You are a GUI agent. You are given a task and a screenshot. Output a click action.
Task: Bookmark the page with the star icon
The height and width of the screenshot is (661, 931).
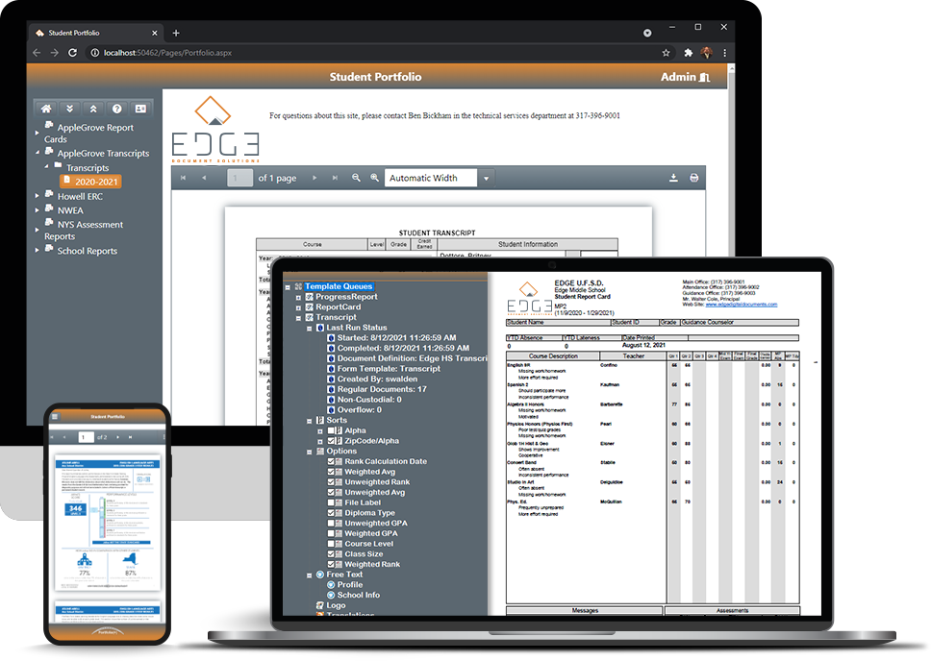pos(667,53)
